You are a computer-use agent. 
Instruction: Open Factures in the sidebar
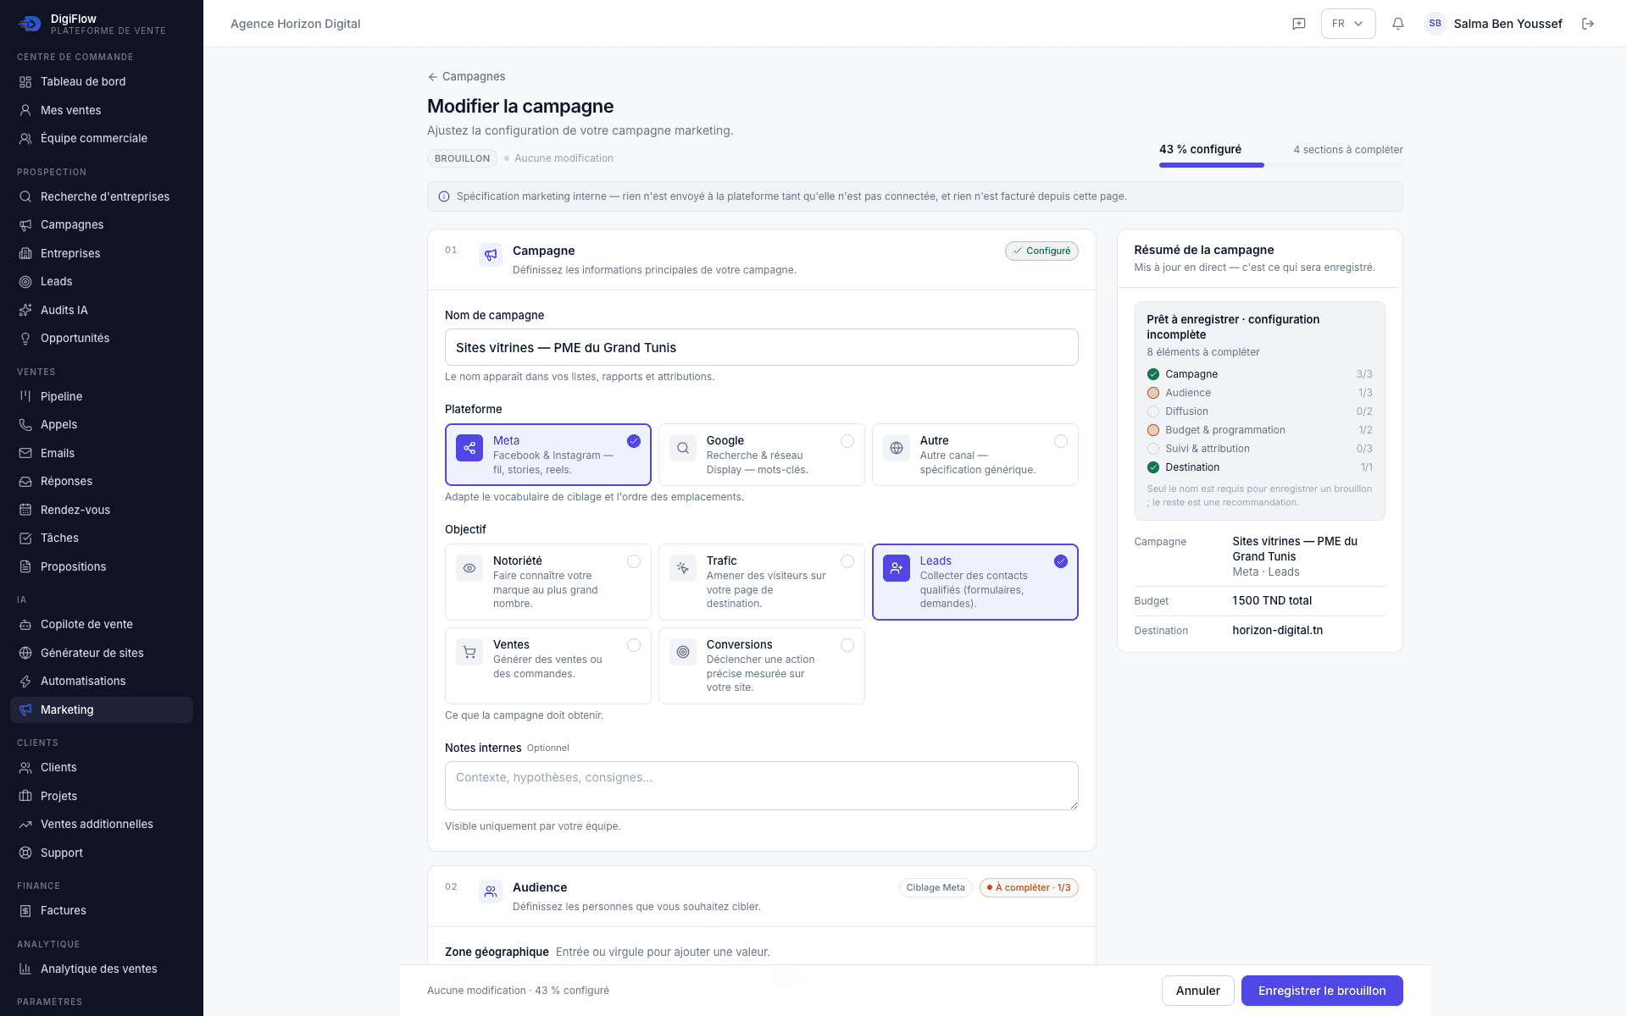pyautogui.click(x=102, y=910)
